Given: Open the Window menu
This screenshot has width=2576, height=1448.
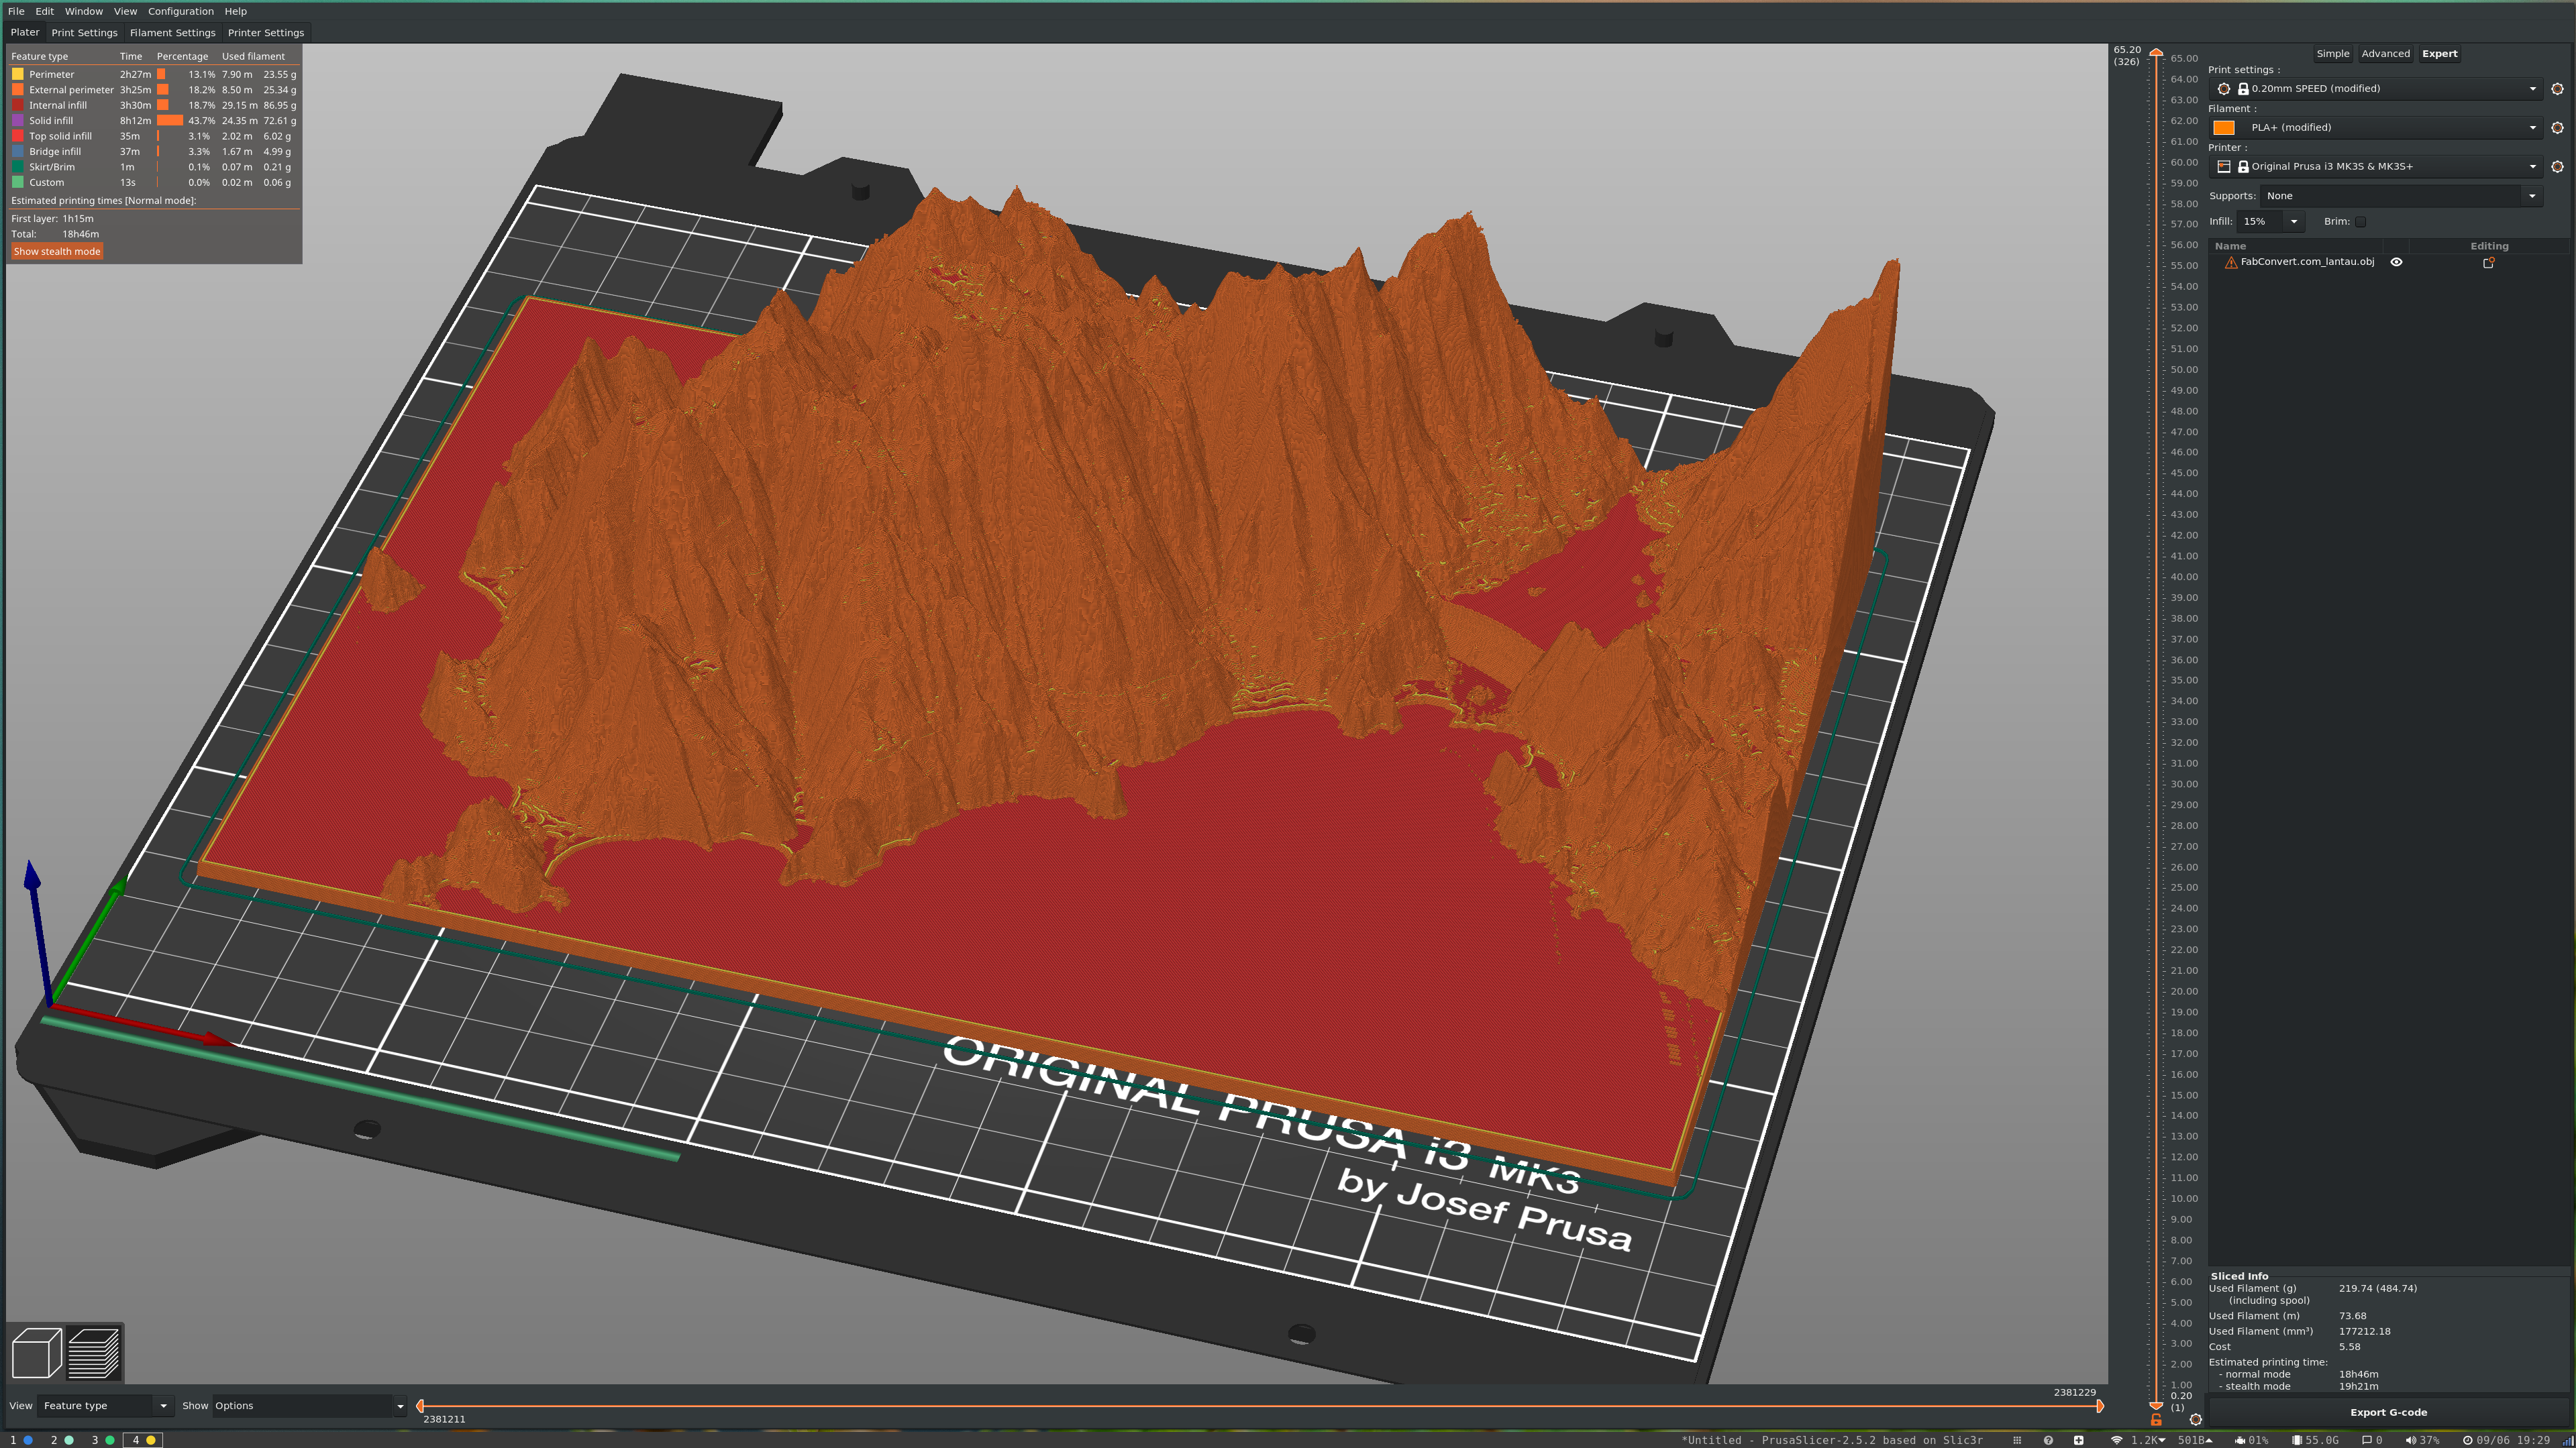Looking at the screenshot, I should point(84,11).
